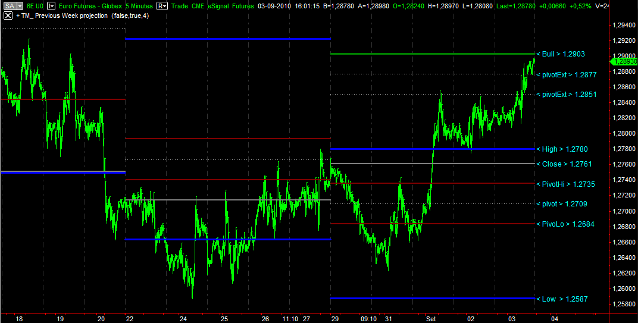Image resolution: width=638 pixels, height=323 pixels.
Task: Click the '< Close > 1.2761' level label
Action: pyautogui.click(x=564, y=164)
